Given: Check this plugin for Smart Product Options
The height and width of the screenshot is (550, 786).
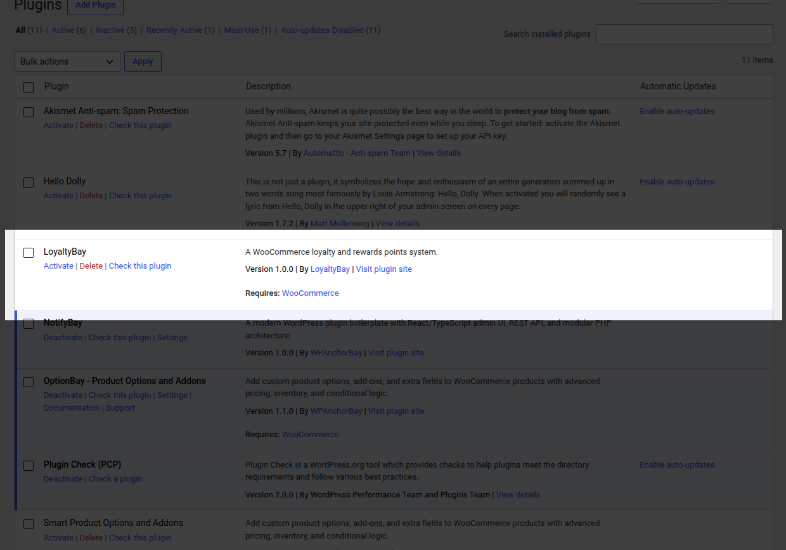Looking at the screenshot, I should [x=140, y=538].
